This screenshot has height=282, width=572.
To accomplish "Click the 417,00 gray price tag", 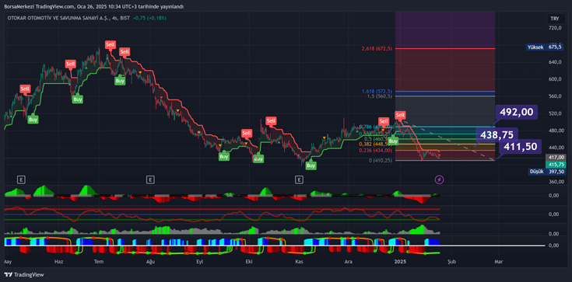I will tap(555, 158).
